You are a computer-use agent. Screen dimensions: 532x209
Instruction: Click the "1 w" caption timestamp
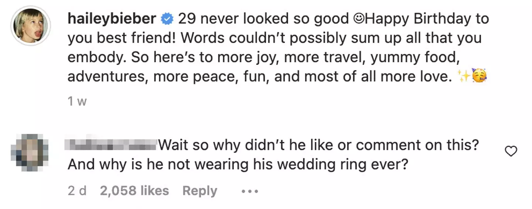point(77,102)
